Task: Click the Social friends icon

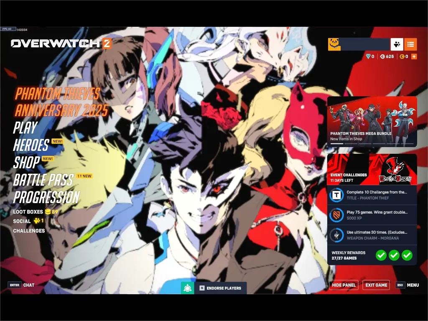Action: click(37, 221)
